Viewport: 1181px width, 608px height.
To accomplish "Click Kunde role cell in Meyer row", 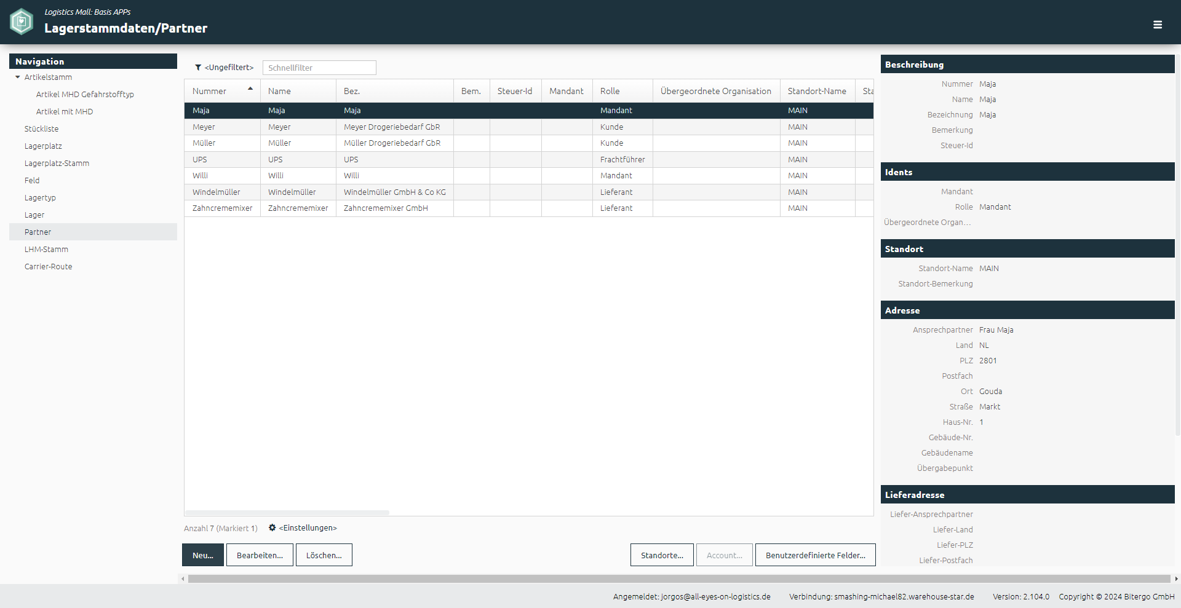I will click(622, 127).
